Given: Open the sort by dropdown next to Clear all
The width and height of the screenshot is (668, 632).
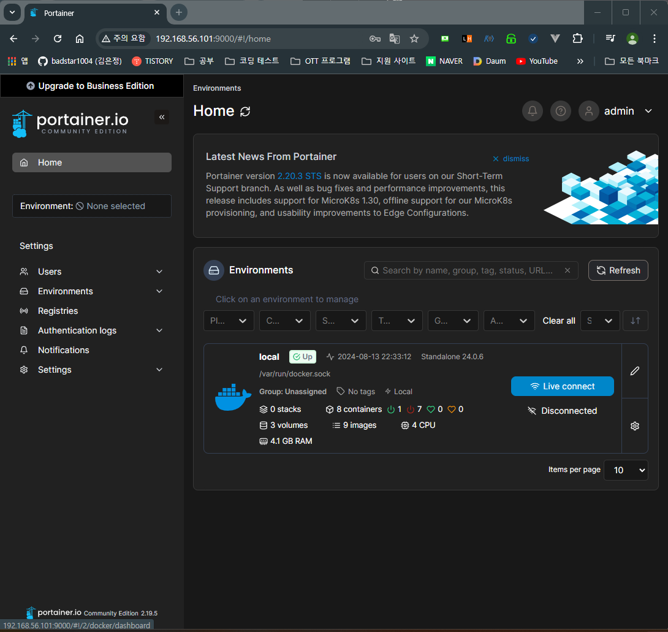Looking at the screenshot, I should [600, 321].
